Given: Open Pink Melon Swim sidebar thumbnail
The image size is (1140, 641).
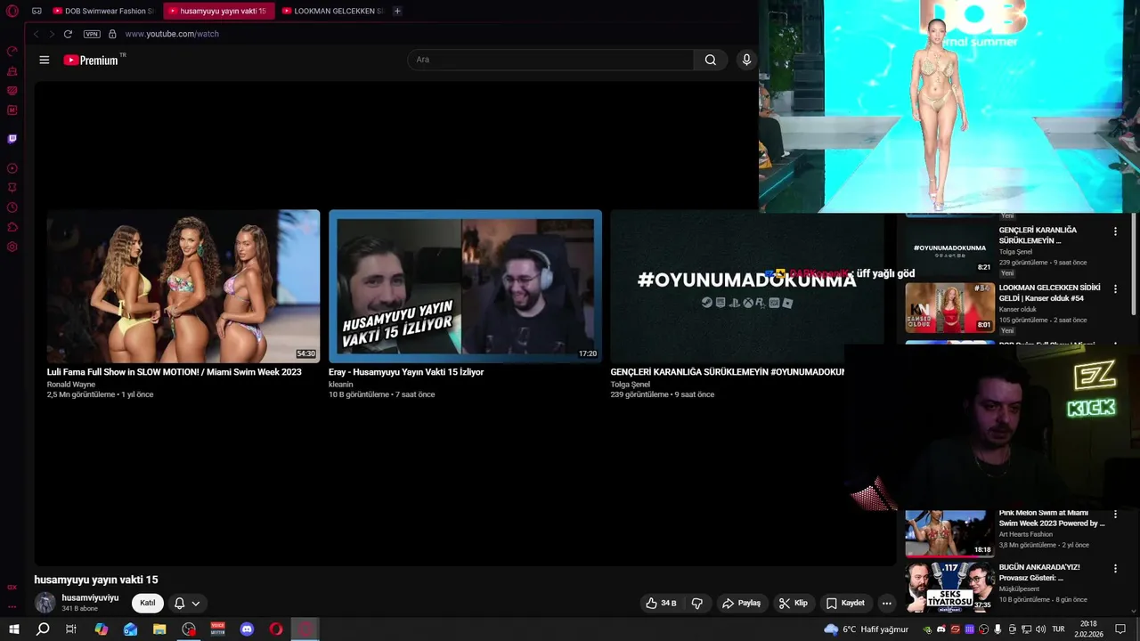Looking at the screenshot, I should pos(949,532).
